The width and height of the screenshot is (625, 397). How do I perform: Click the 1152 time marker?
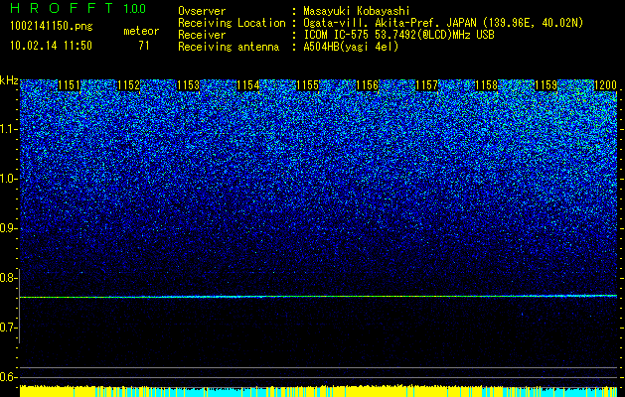tap(129, 85)
